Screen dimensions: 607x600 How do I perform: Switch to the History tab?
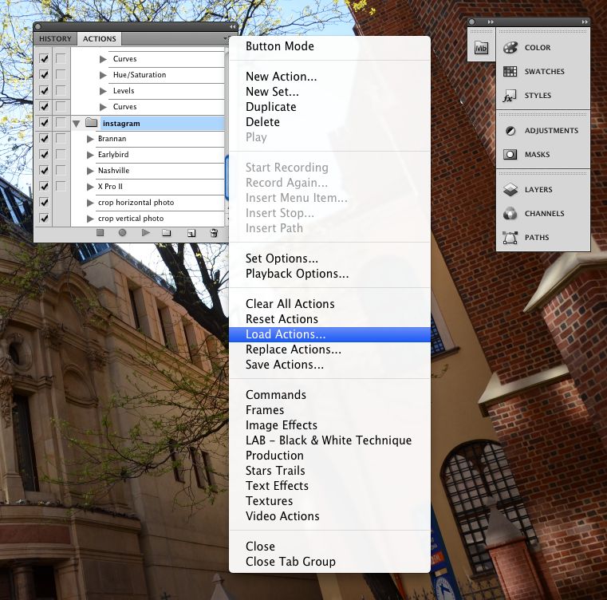click(55, 39)
